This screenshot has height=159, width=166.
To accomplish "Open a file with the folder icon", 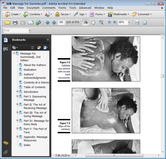I will tap(7, 22).
